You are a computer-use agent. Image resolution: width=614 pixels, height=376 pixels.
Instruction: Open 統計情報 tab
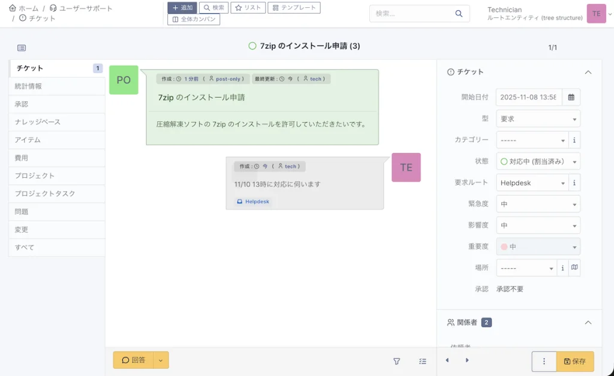point(56,86)
